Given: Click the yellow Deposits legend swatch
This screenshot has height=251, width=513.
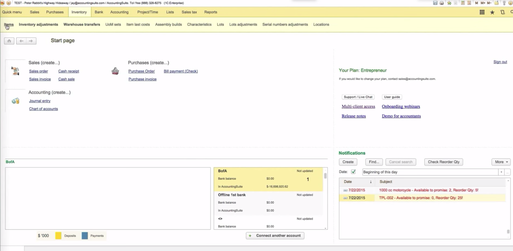Looking at the screenshot, I should click(x=59, y=236).
